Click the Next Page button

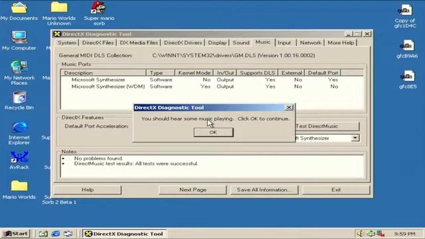[x=193, y=190]
